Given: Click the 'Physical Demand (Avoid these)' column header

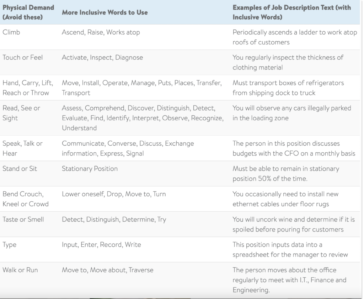Looking at the screenshot, I should pos(28,12).
